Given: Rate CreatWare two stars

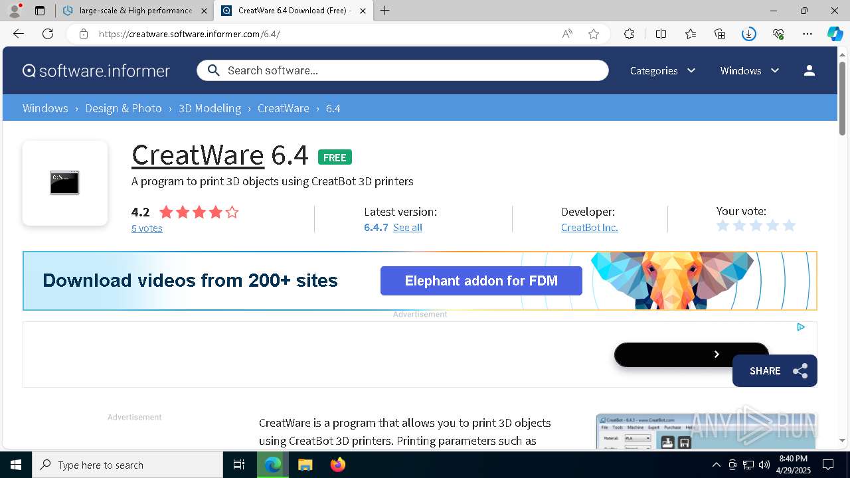Looking at the screenshot, I should pos(740,226).
